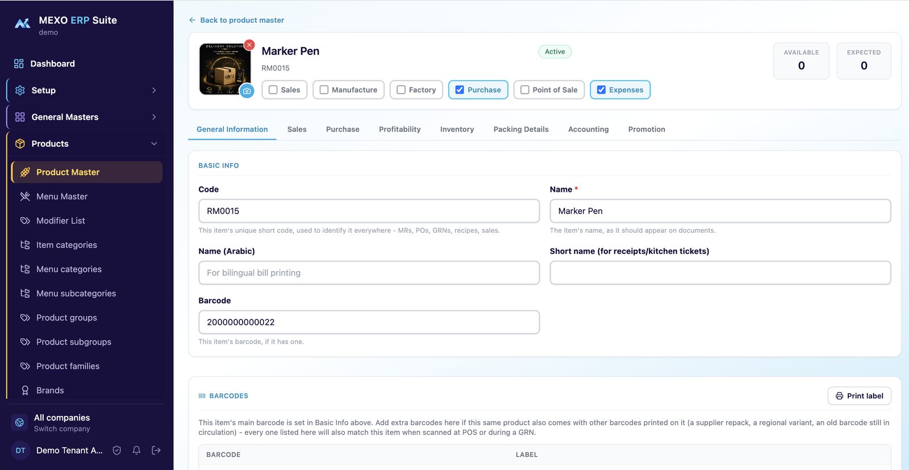
Task: Open Menu subcategories sidebar item
Action: coord(76,293)
